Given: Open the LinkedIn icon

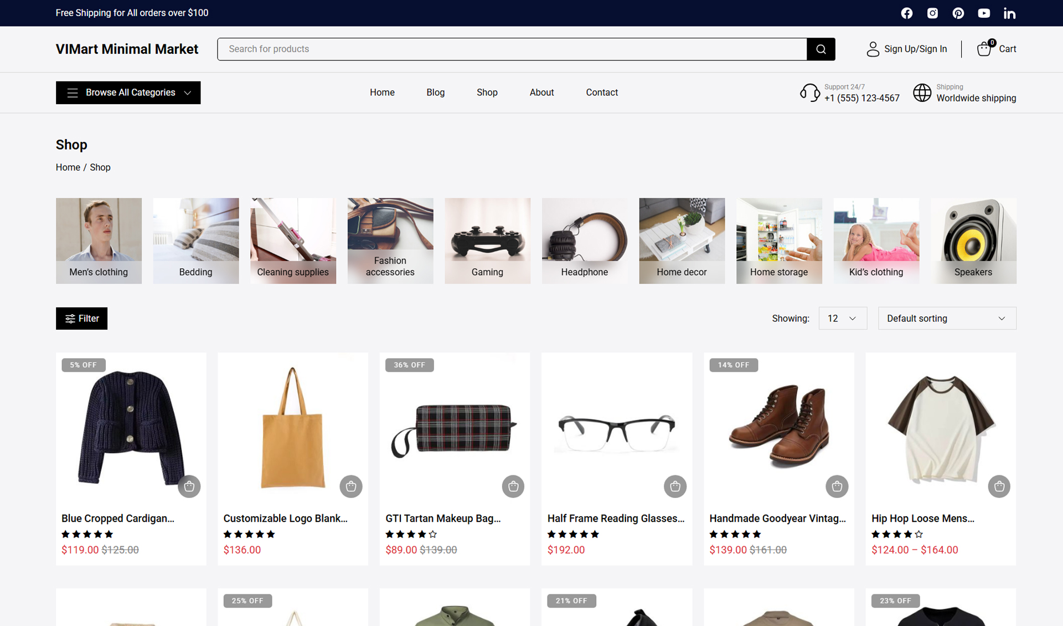Looking at the screenshot, I should point(1010,13).
